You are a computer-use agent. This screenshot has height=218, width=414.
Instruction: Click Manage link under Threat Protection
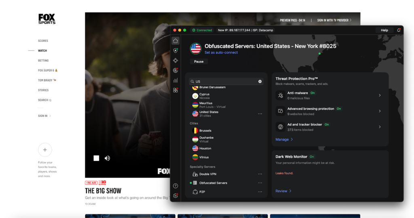[x=284, y=139]
